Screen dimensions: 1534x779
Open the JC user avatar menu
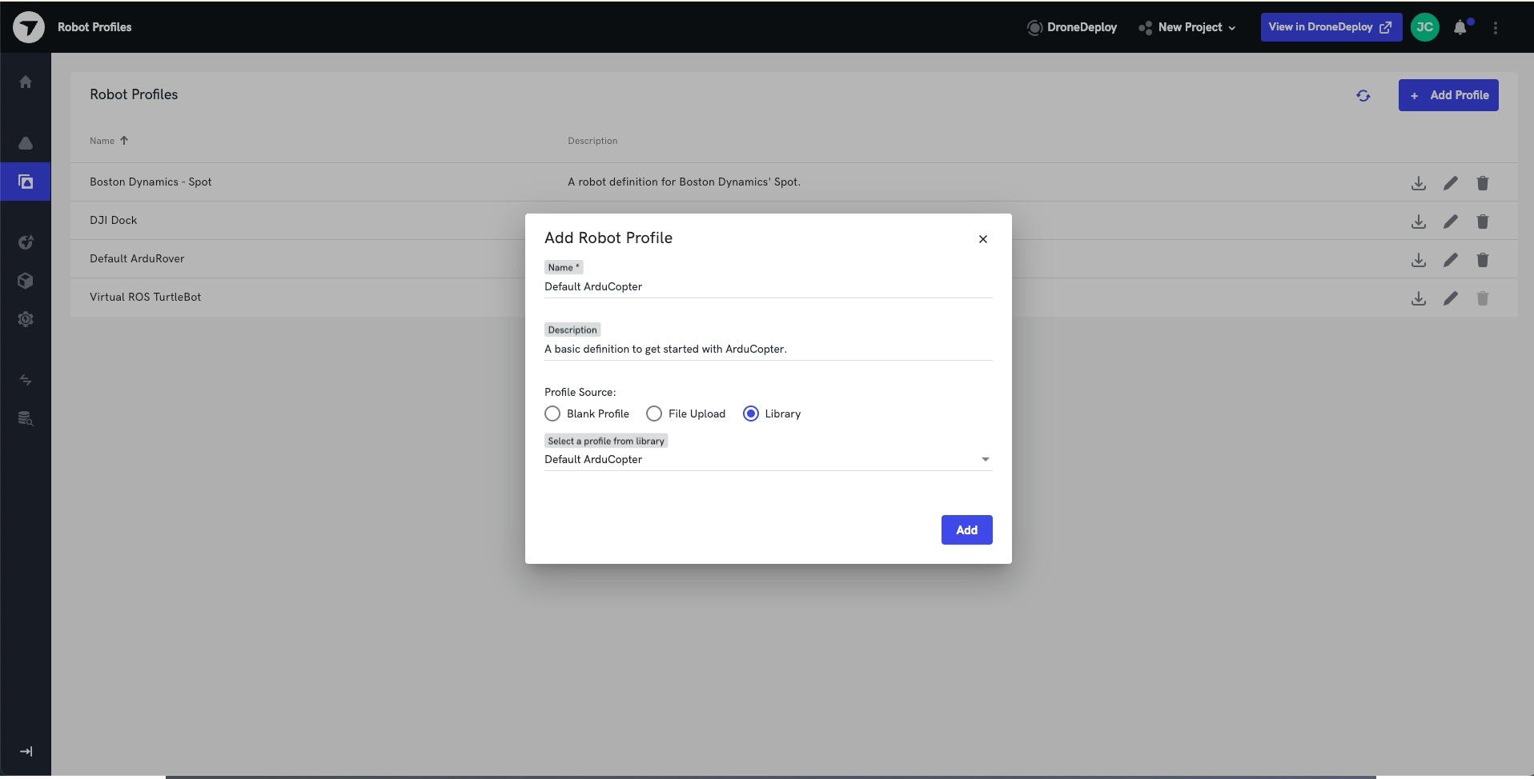tap(1424, 27)
